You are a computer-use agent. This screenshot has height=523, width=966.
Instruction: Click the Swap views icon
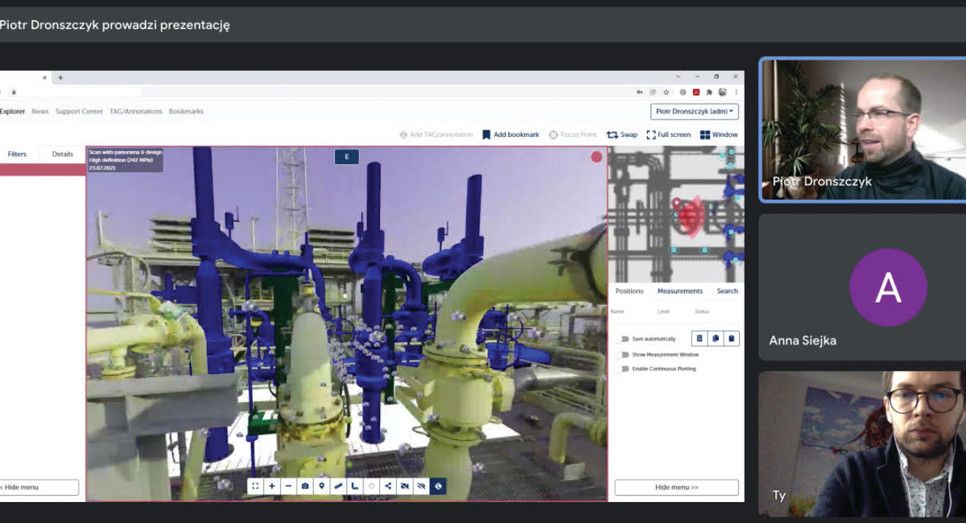point(613,135)
